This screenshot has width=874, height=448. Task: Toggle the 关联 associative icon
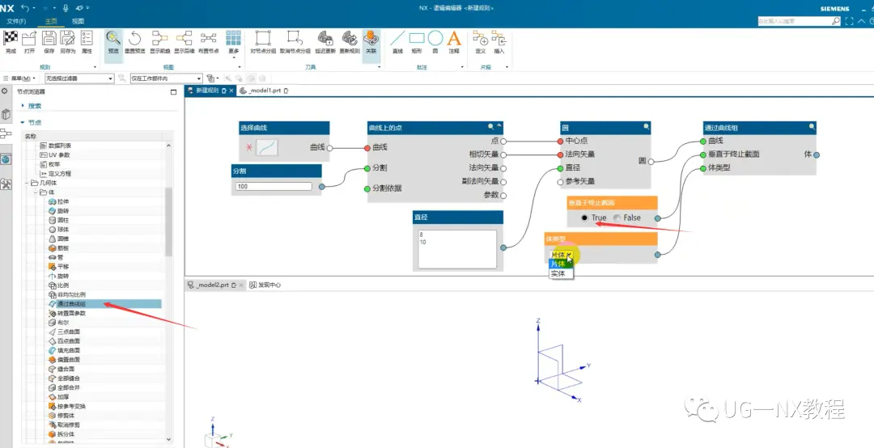pos(371,39)
